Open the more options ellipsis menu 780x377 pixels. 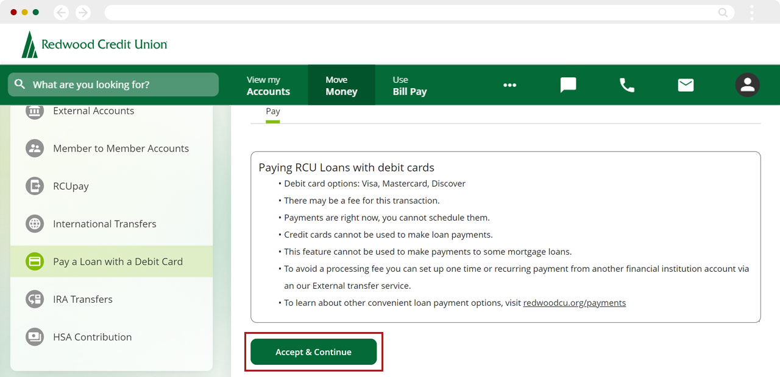509,85
